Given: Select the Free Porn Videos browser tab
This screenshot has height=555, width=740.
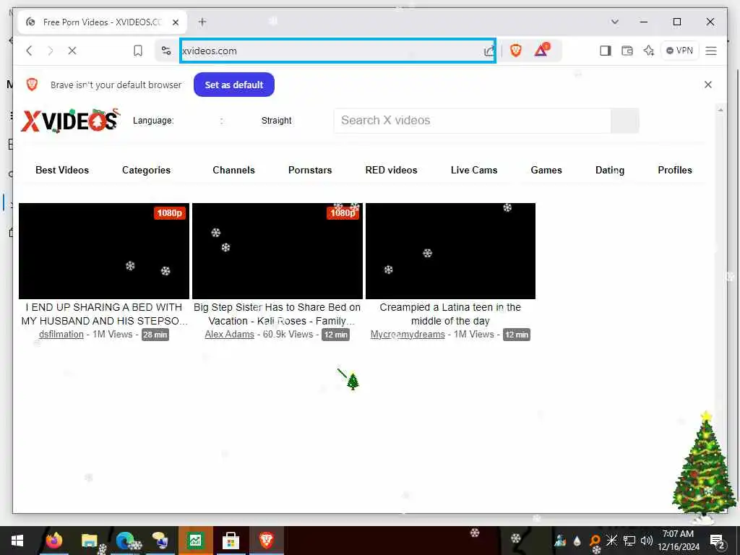Looking at the screenshot, I should pos(101,22).
